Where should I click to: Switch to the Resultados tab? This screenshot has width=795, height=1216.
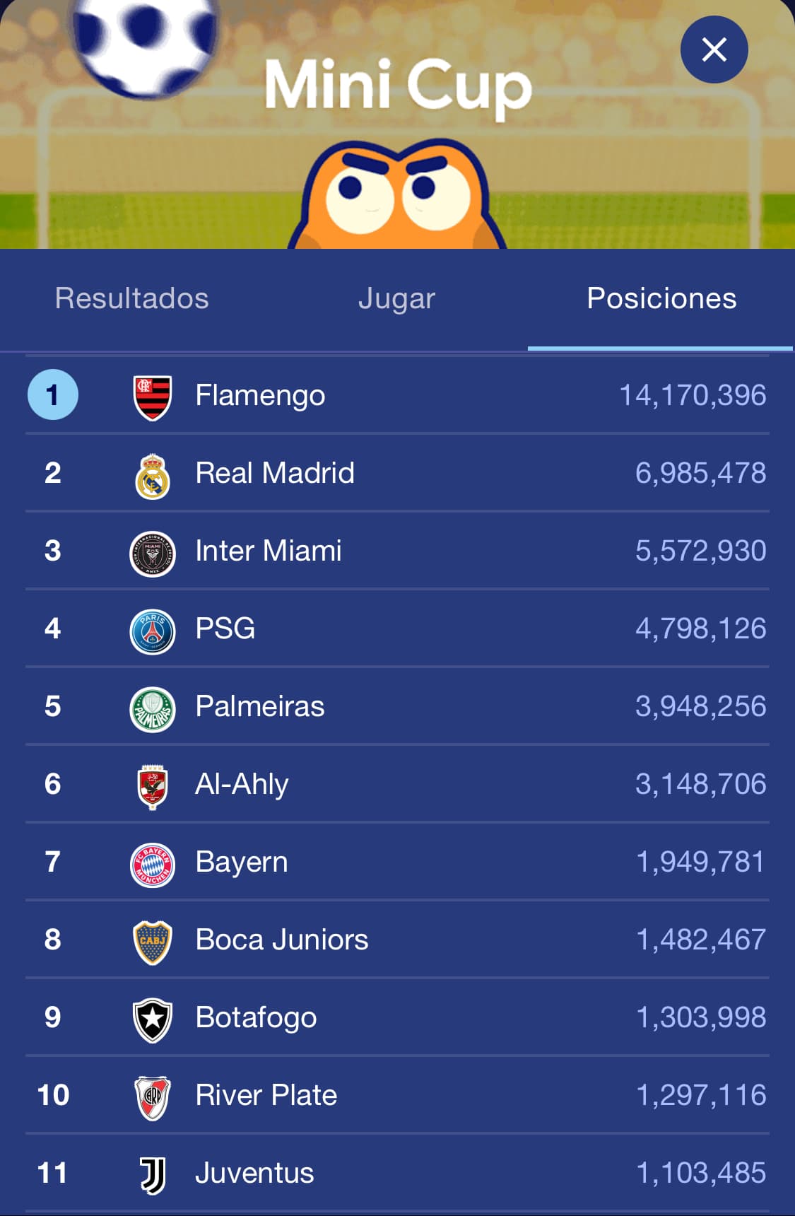132,298
